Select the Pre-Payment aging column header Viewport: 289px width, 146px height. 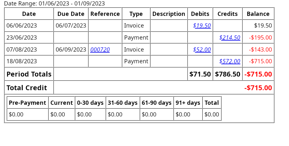[x=28, y=103]
